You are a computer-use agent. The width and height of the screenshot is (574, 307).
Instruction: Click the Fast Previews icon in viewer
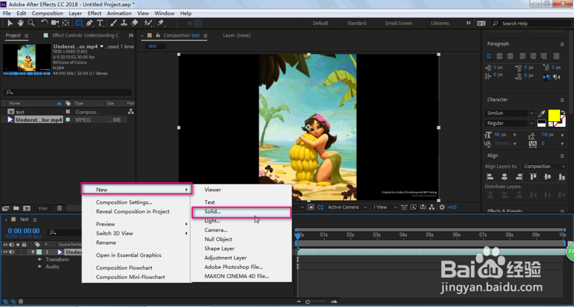coord(414,207)
